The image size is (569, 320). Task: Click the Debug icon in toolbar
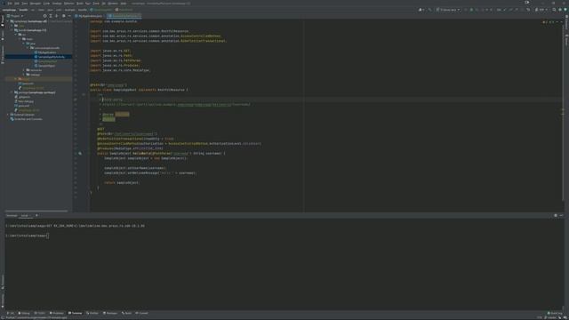click(x=471, y=10)
